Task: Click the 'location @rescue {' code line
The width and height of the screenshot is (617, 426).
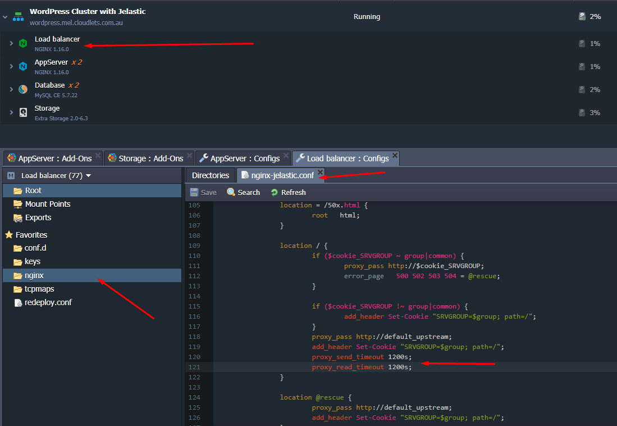Action: (x=316, y=397)
